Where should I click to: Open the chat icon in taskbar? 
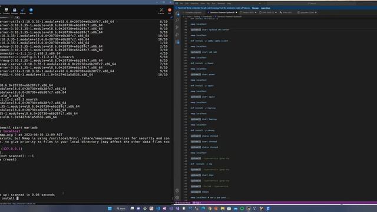[x=138, y=208]
